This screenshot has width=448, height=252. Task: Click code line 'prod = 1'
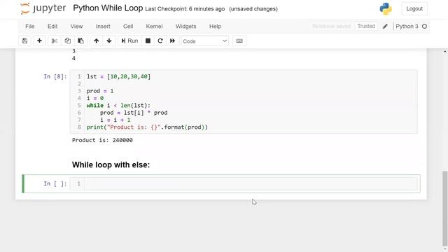[x=100, y=91]
